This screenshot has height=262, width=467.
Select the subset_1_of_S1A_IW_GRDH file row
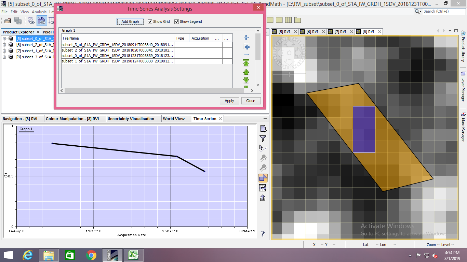click(147, 61)
